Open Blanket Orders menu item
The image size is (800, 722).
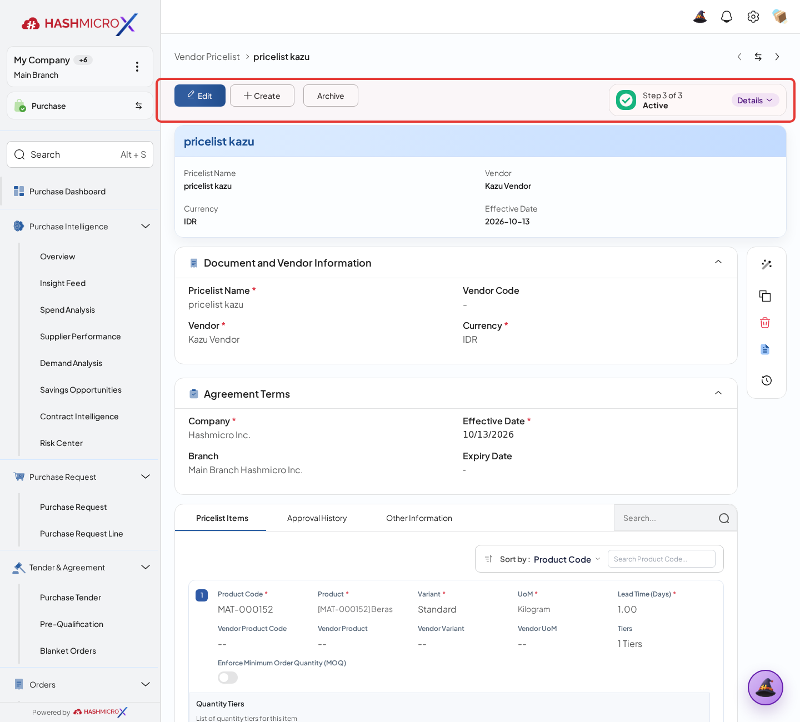(68, 651)
